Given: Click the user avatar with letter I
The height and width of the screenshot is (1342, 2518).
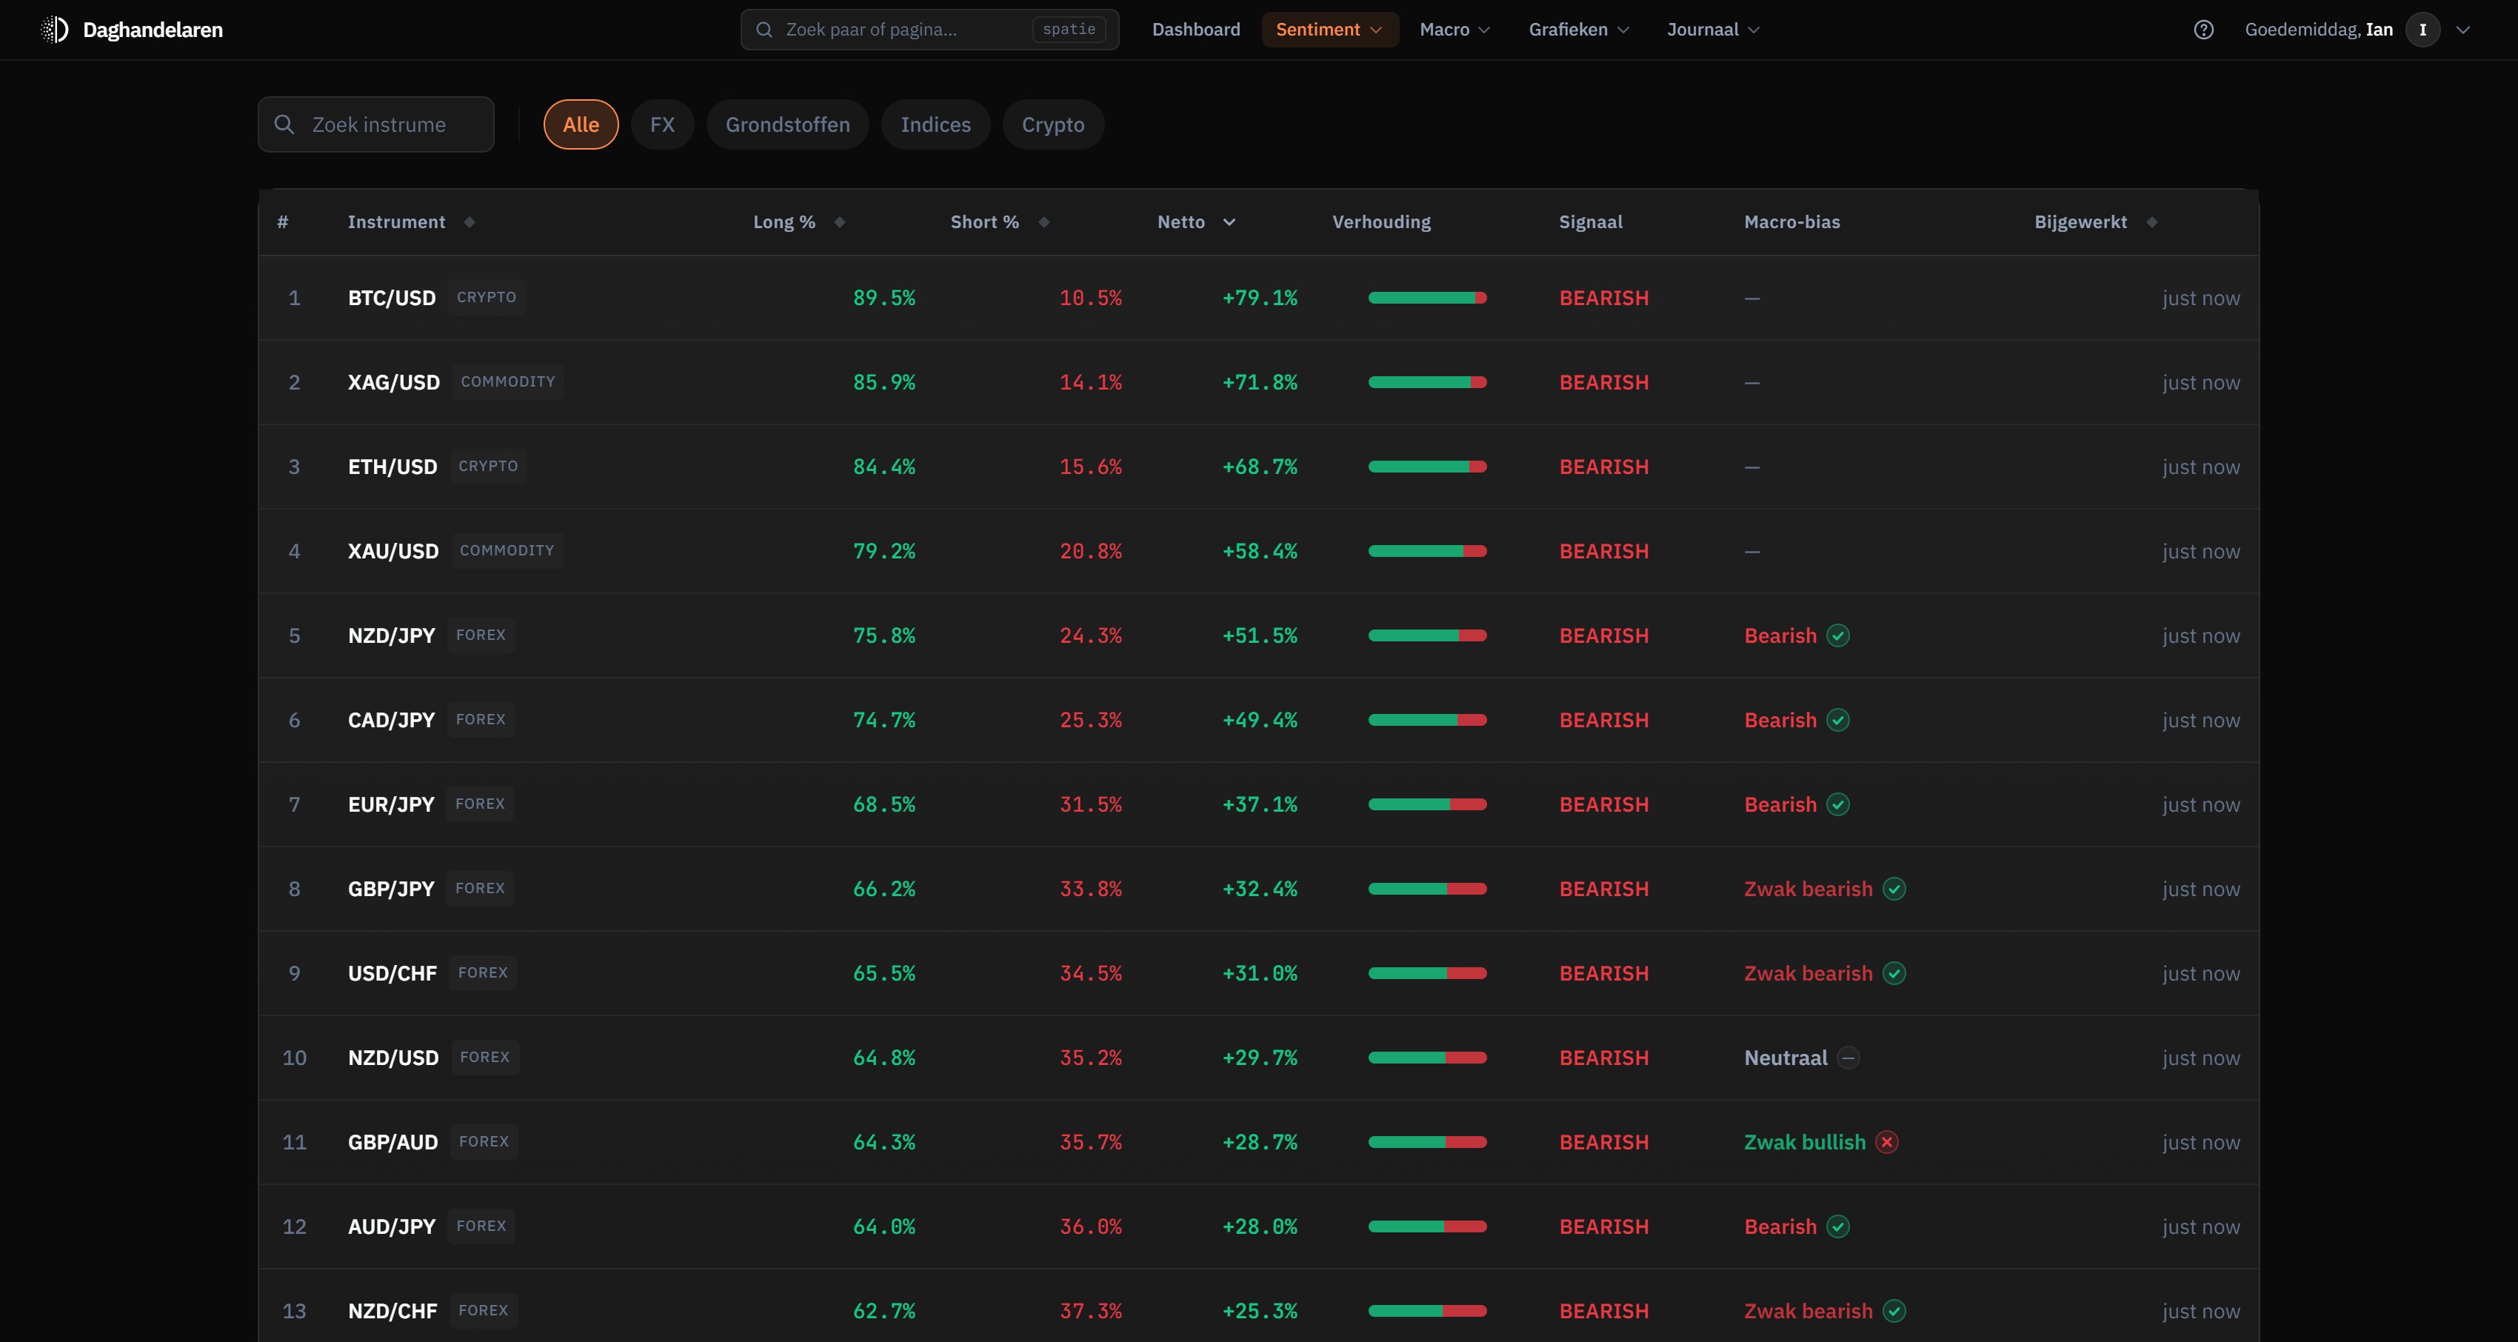Looking at the screenshot, I should [x=2422, y=30].
